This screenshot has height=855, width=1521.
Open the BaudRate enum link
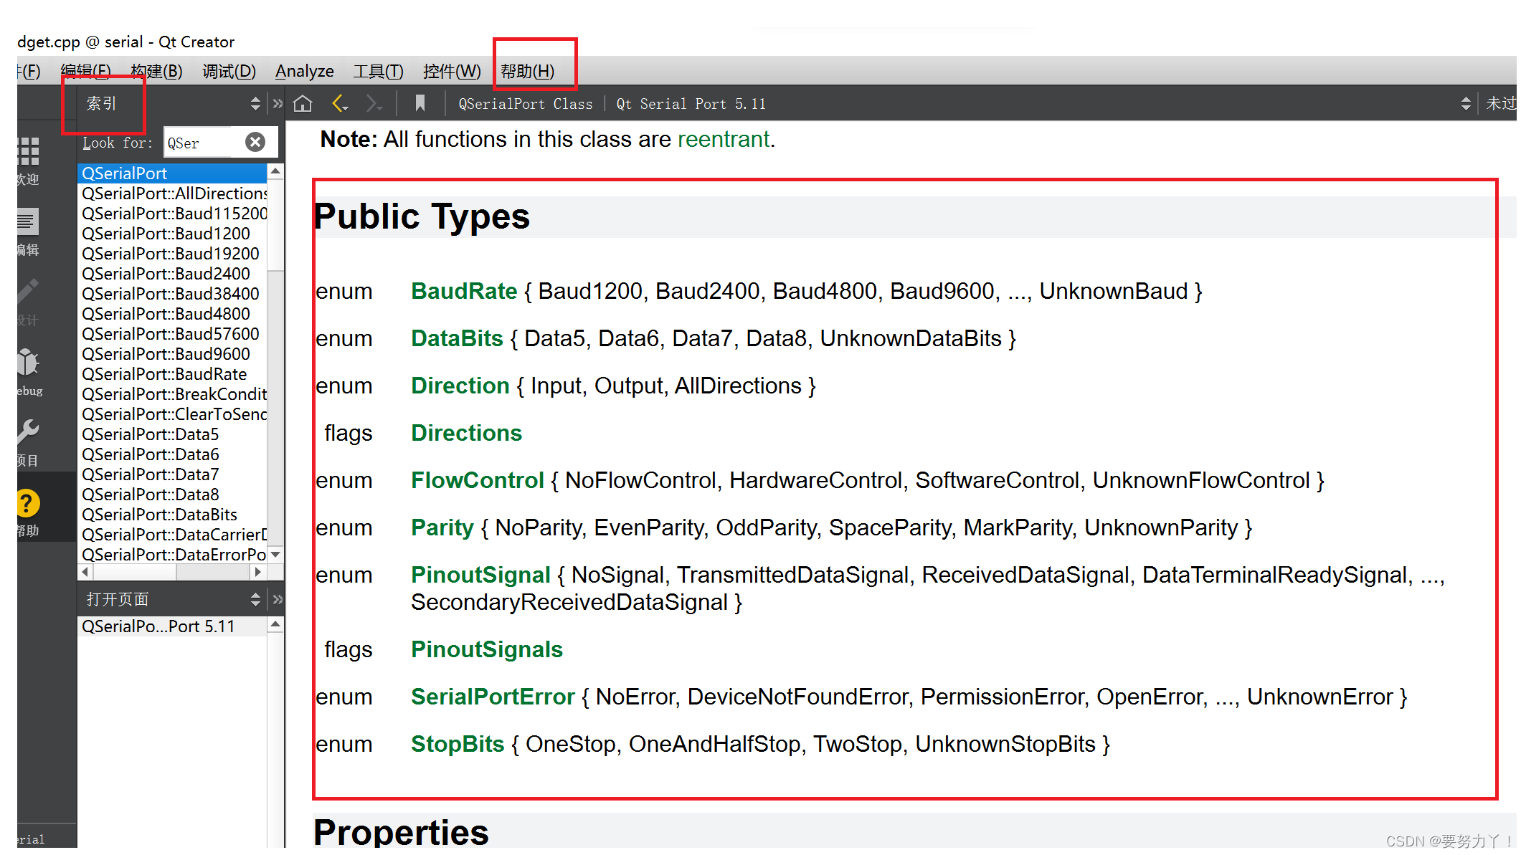pyautogui.click(x=464, y=291)
